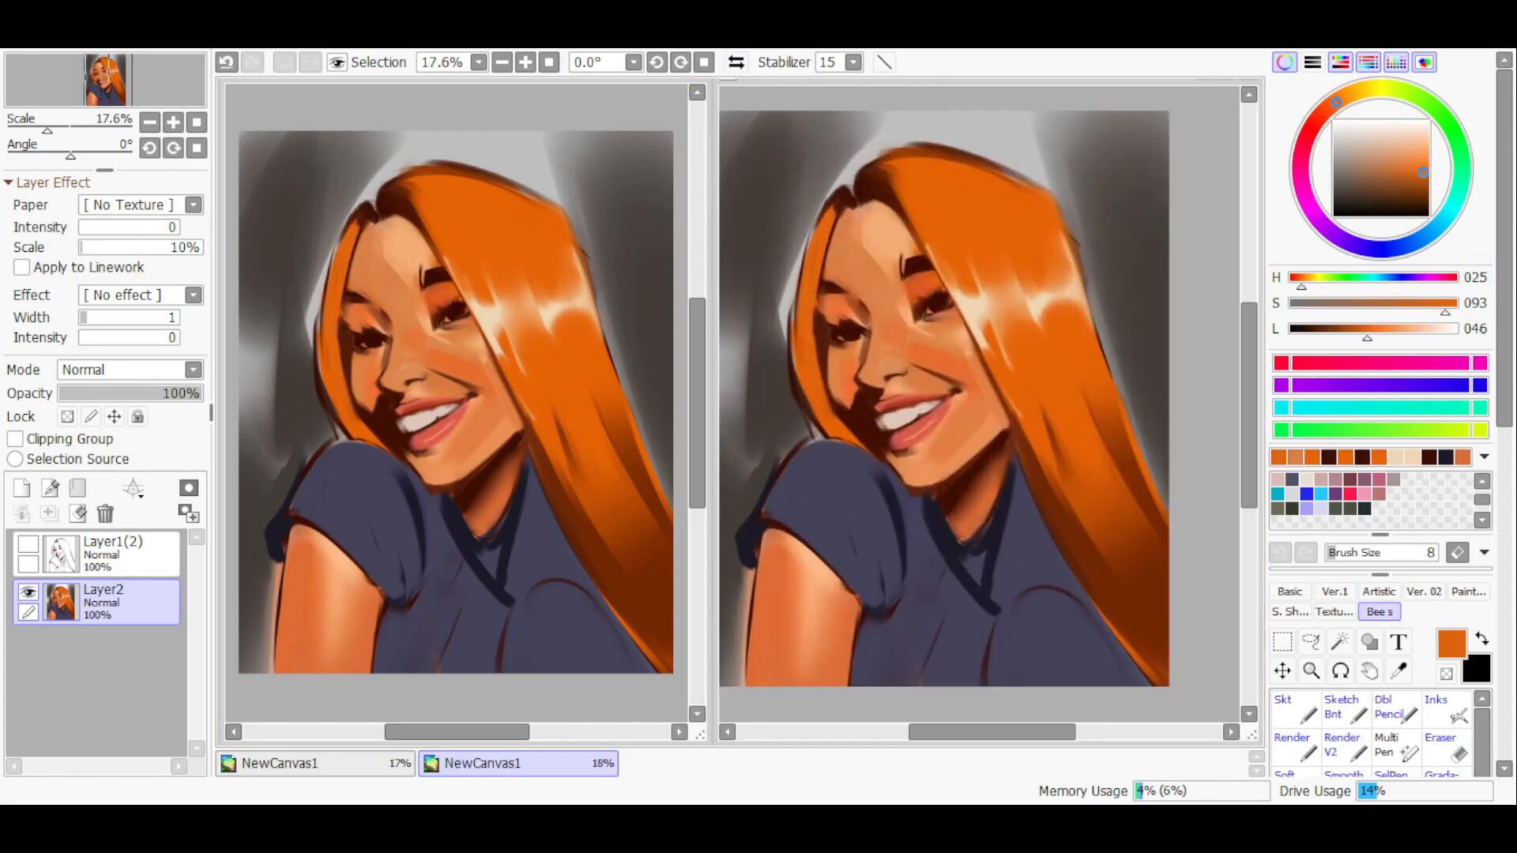Switch to the Artistic brush tab
Screen dimensions: 1517x853
pos(1379,591)
